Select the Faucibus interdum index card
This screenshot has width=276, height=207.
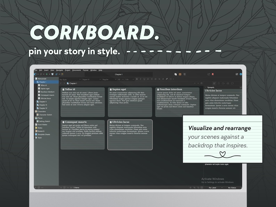177,102
